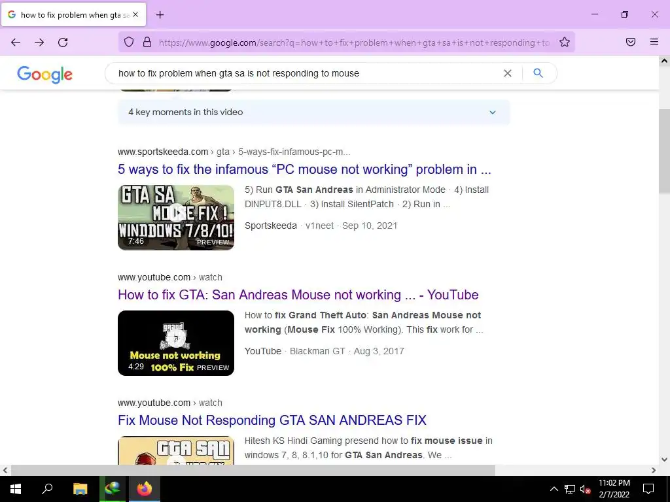Image resolution: width=670 pixels, height=502 pixels.
Task: Click the Firefox taskbar icon
Action: [145, 489]
